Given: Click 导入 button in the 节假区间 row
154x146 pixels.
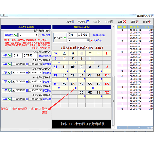Looking at the screenshot, I should 6,64.
